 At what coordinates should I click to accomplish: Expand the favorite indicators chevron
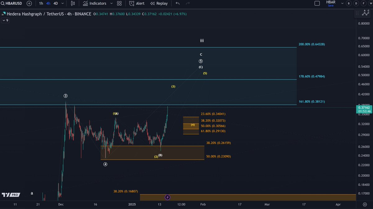pos(111,3)
